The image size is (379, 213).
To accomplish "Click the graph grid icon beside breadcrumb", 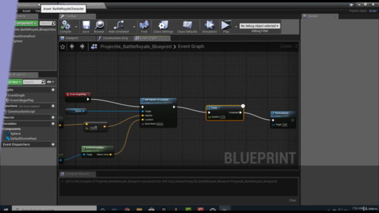I will (x=94, y=47).
